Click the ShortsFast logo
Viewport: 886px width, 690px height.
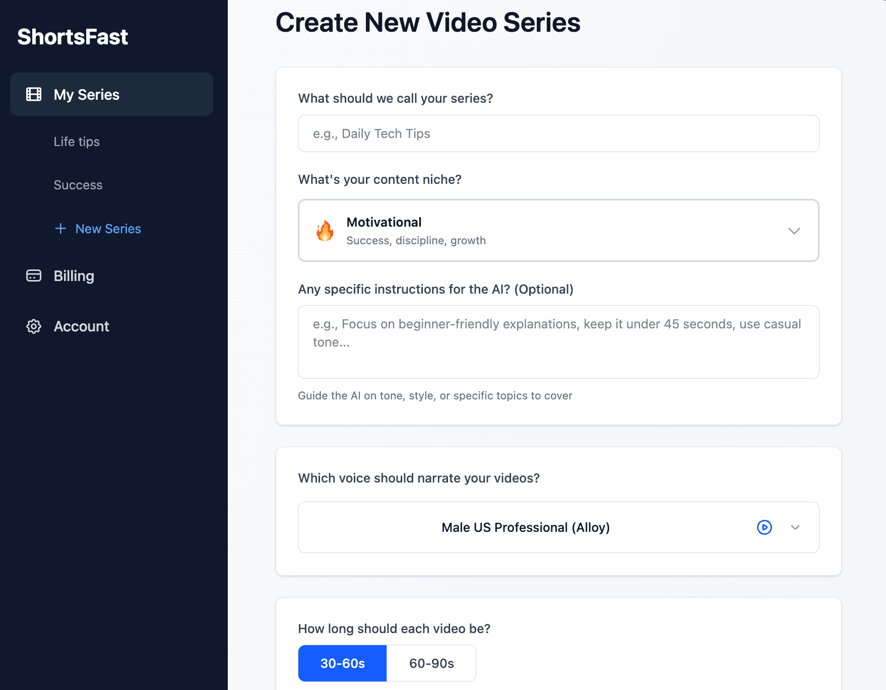click(73, 37)
